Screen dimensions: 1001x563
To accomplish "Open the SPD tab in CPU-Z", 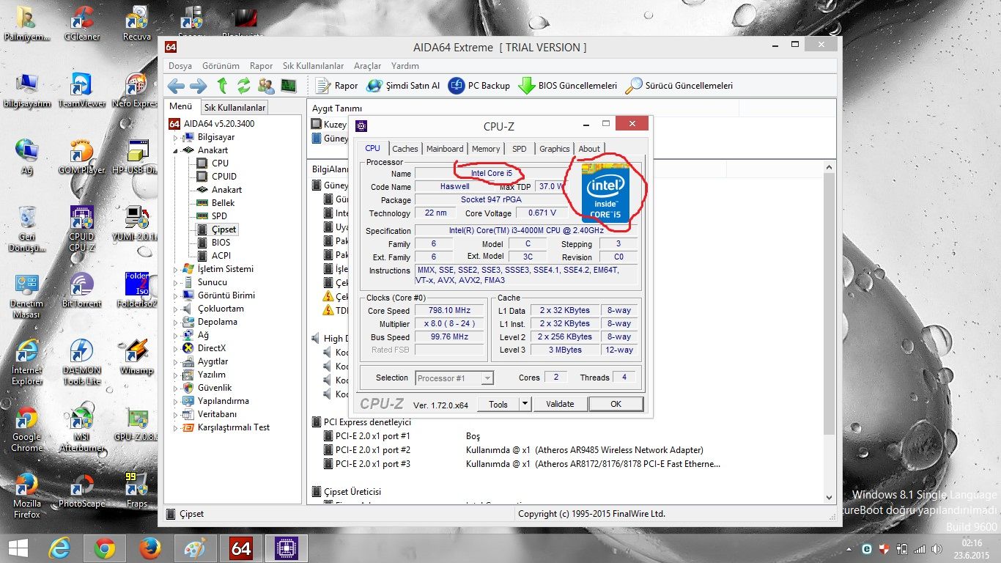I will tap(520, 149).
